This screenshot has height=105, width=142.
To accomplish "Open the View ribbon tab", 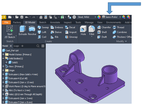I will pos(100,22).
